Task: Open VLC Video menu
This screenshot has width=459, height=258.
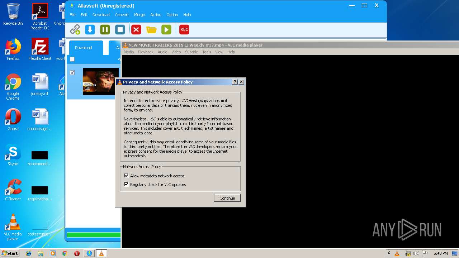Action: pyautogui.click(x=176, y=52)
